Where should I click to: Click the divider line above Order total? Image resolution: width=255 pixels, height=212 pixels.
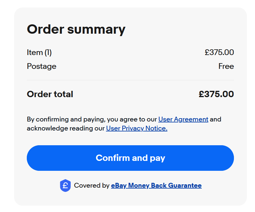[x=130, y=80]
